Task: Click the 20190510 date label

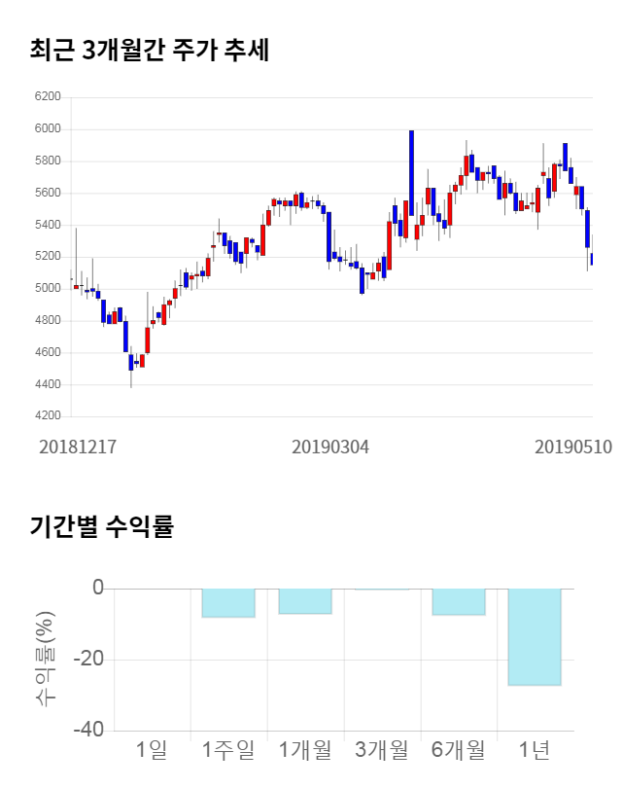Action: [x=573, y=448]
